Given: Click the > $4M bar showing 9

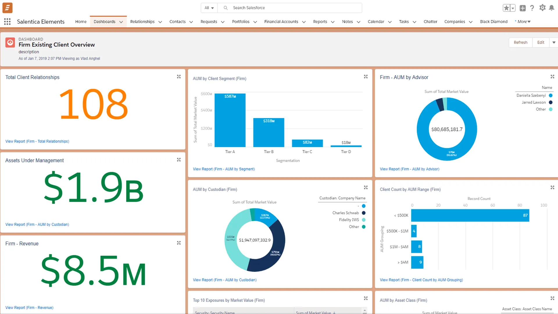Looking at the screenshot, I should [x=417, y=262].
